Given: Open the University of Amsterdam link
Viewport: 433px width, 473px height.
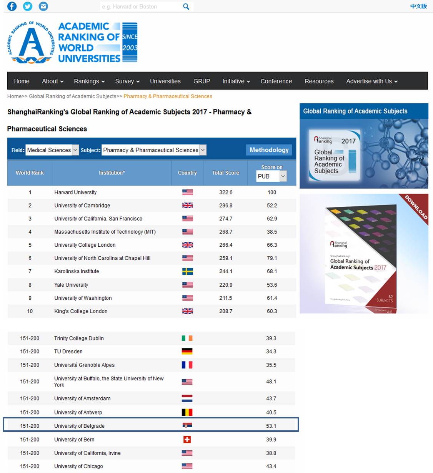Looking at the screenshot, I should pos(82,398).
